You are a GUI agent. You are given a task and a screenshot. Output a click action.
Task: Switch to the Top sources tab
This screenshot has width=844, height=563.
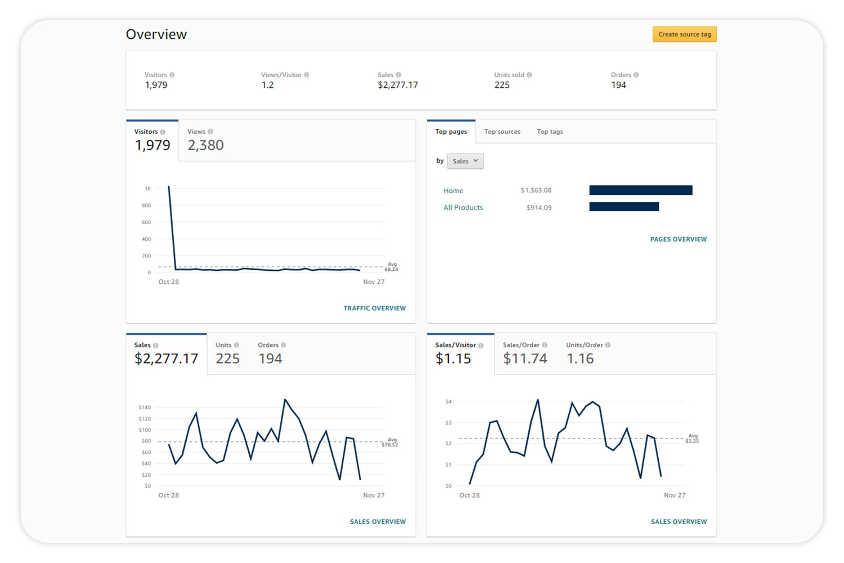click(502, 132)
